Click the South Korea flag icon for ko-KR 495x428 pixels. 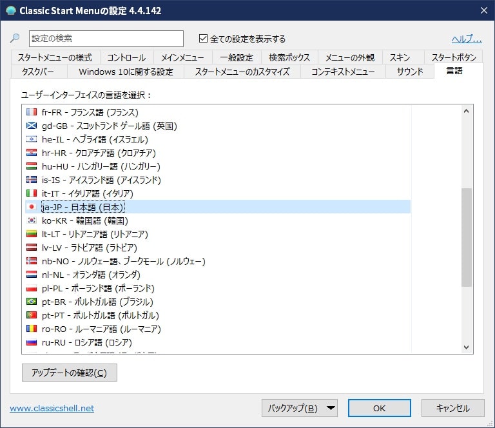click(31, 220)
